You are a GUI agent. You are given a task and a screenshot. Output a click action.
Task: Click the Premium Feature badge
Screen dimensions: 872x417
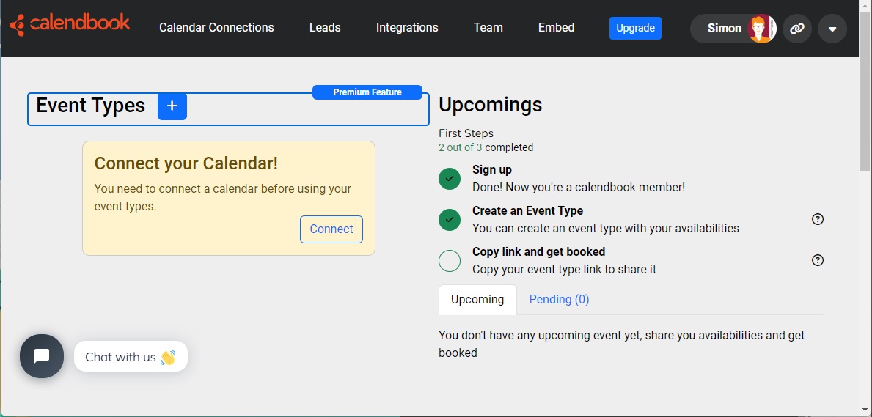click(367, 92)
